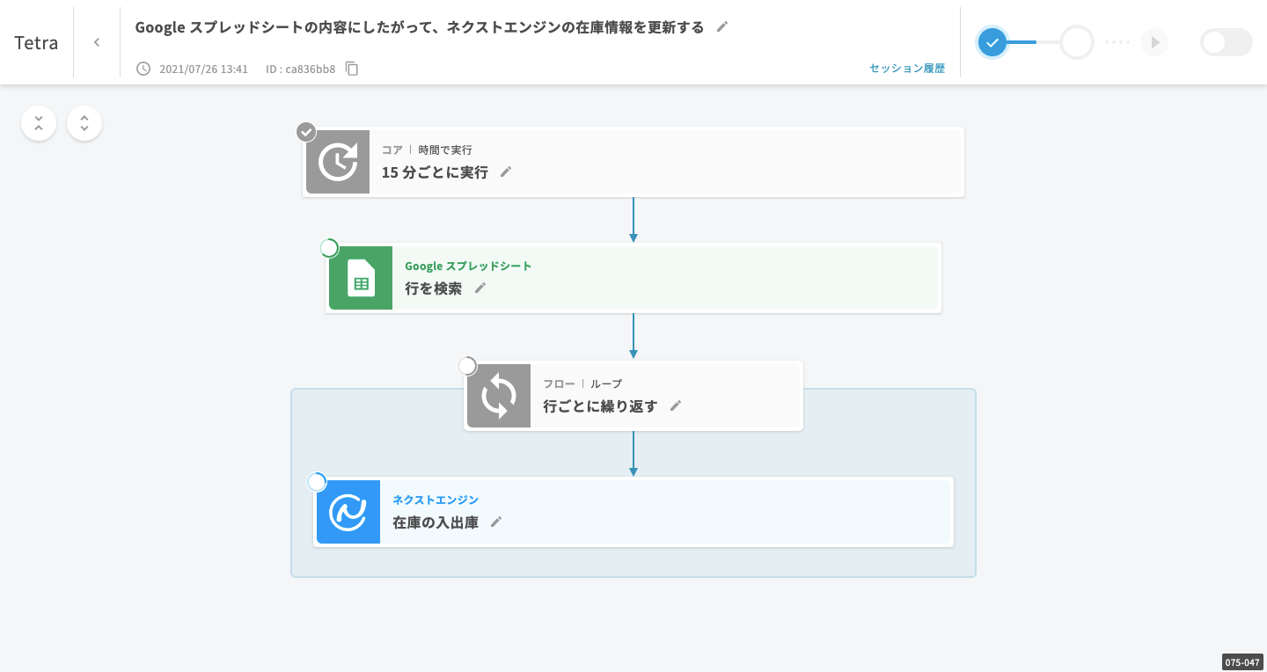Image resolution: width=1267 pixels, height=672 pixels.
Task: Click the clock icon beside the timestamp
Action: coord(143,69)
